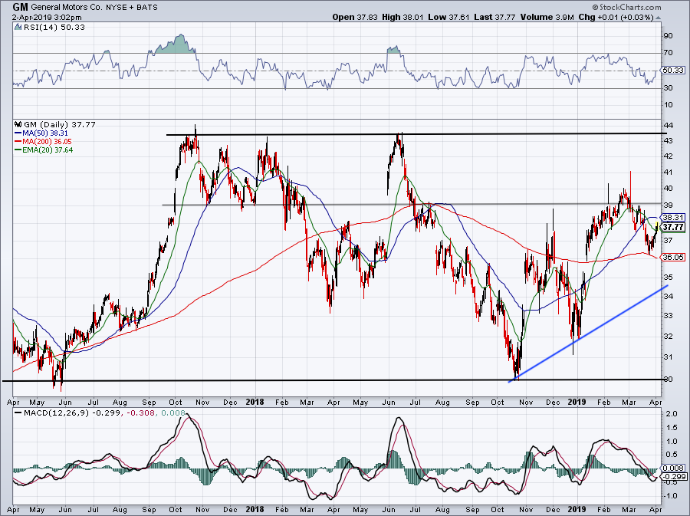Click the -0.299 tag on MACD right axis

[x=673, y=477]
